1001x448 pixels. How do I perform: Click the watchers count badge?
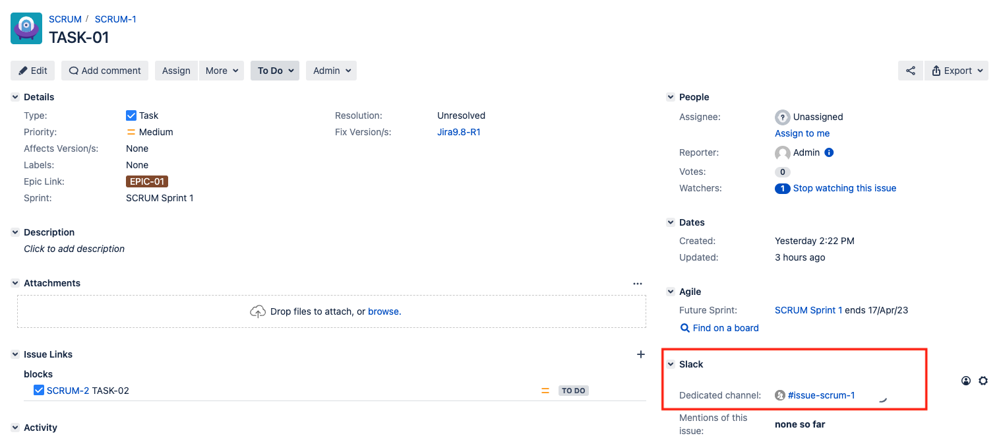coord(782,188)
